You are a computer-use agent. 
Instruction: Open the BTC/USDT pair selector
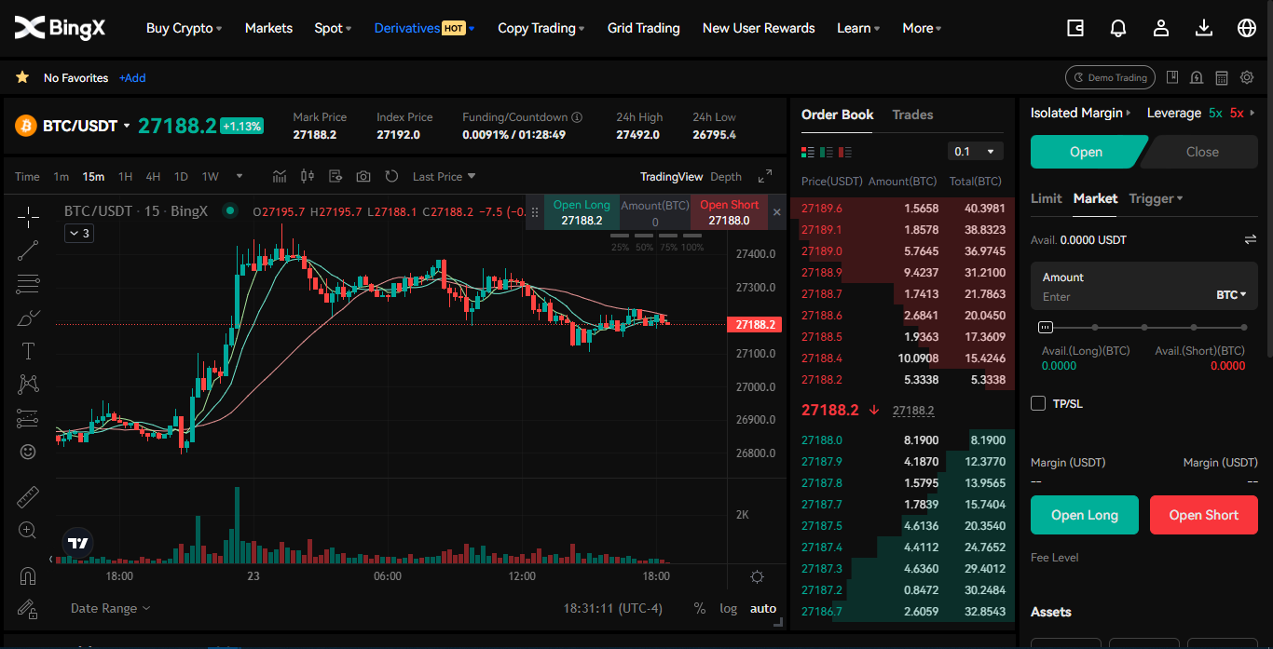pyautogui.click(x=86, y=126)
